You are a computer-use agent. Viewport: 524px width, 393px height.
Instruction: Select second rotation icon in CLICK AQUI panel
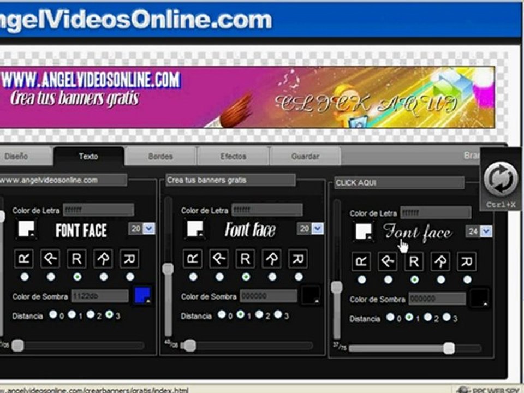[x=388, y=261]
